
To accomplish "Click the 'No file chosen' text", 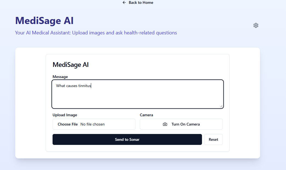I will point(93,124).
